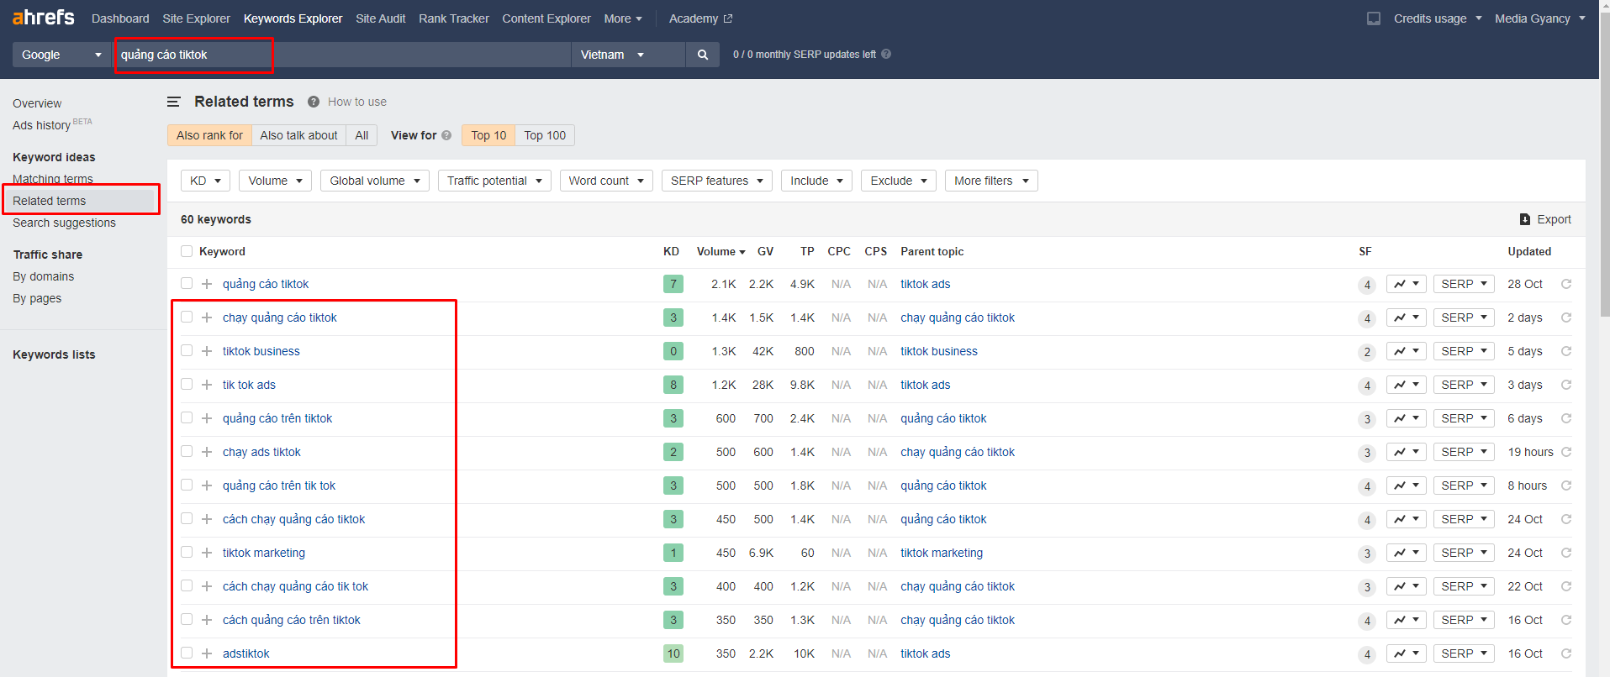Open Search suggestions in the sidebar

tap(64, 223)
